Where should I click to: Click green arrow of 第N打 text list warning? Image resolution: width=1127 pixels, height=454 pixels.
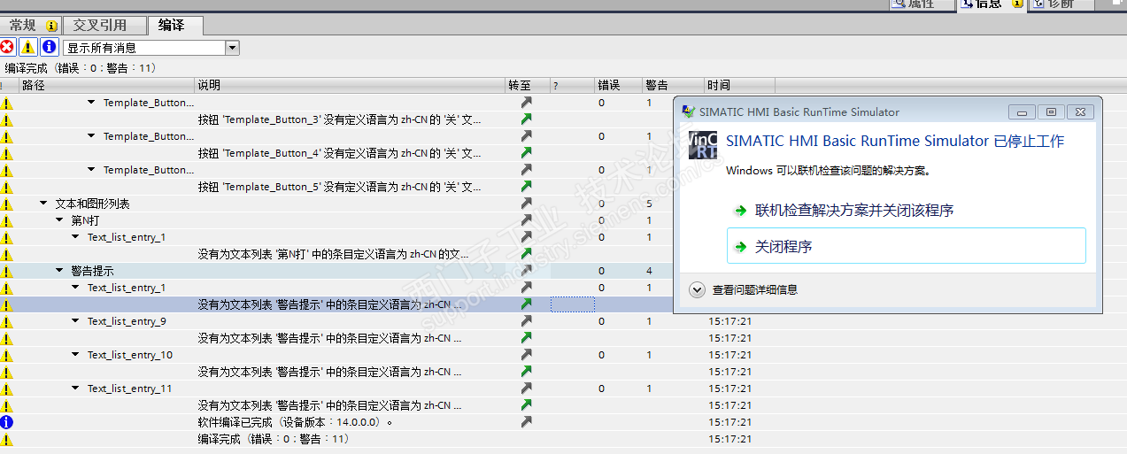point(527,254)
